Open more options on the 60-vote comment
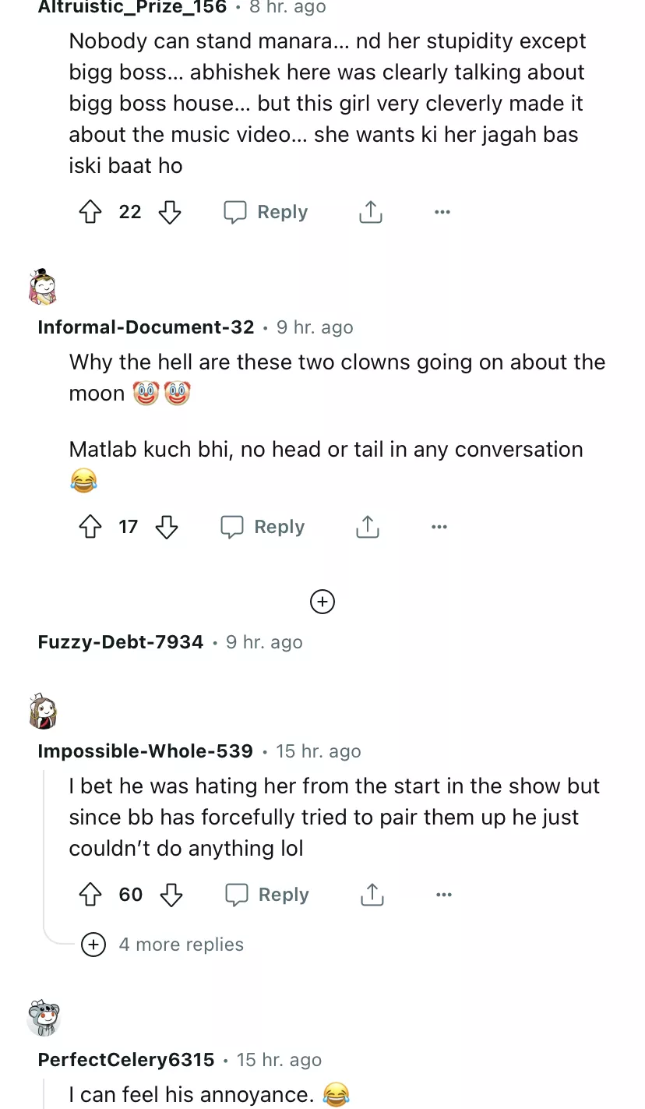Viewport: 645px width, 1109px height. pyautogui.click(x=444, y=895)
